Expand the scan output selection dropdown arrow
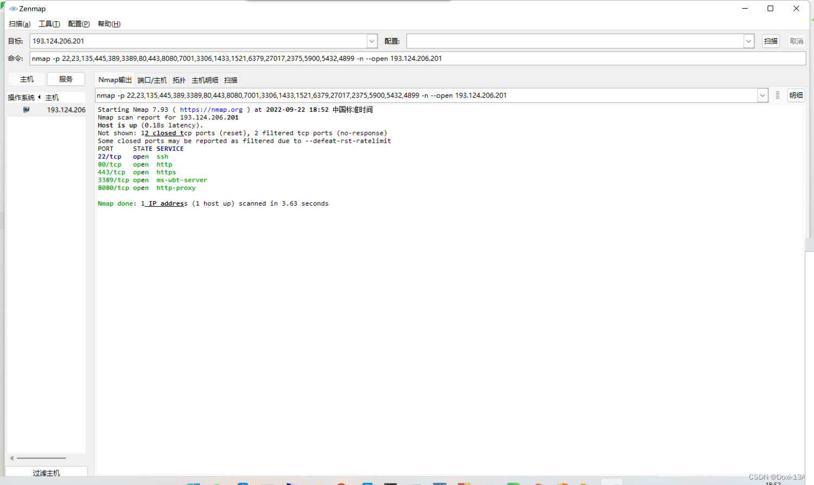Viewport: 814px width, 485px height. [762, 95]
